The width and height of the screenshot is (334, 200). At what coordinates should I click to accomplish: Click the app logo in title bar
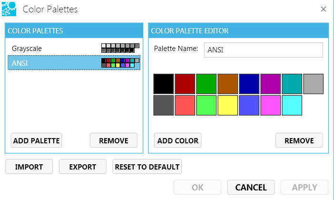pyautogui.click(x=9, y=9)
